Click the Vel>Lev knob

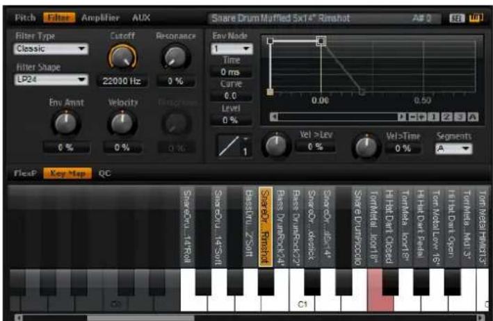tap(276, 145)
